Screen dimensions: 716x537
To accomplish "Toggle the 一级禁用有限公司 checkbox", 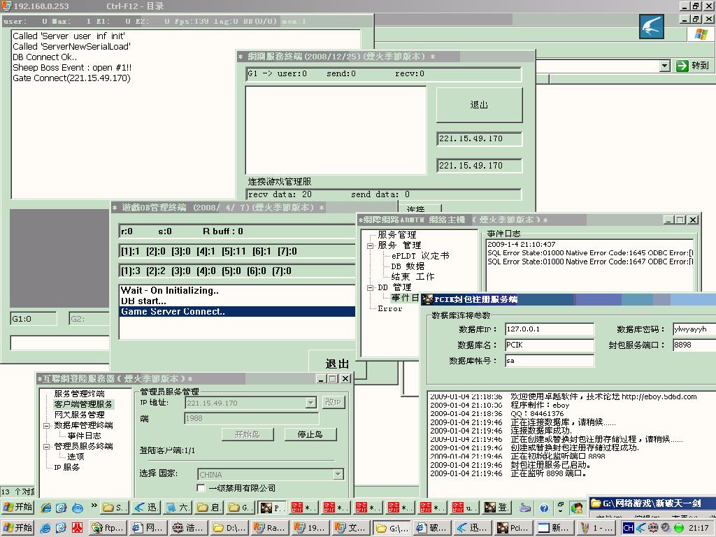I will click(x=201, y=488).
